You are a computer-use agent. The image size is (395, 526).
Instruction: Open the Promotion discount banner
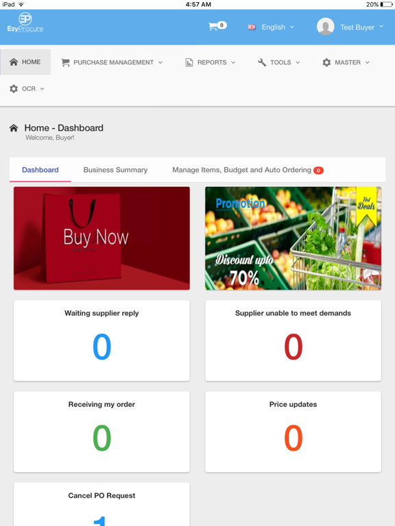pyautogui.click(x=294, y=238)
